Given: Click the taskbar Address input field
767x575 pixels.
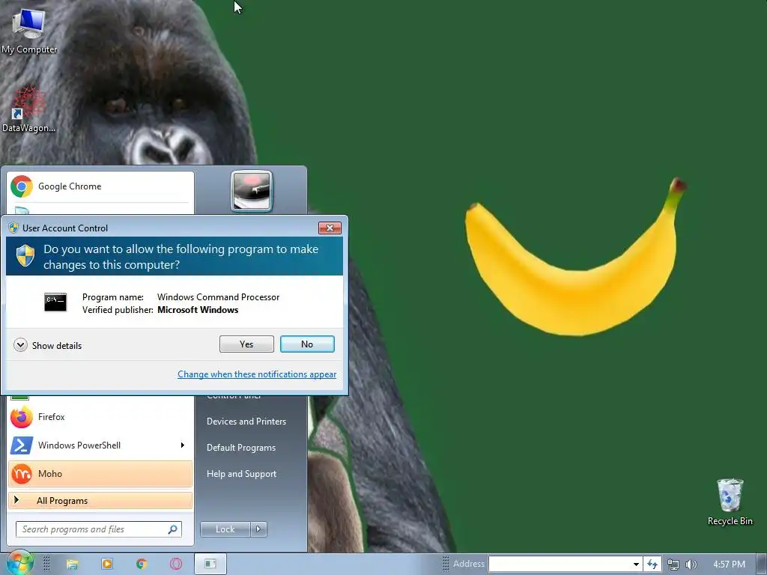Looking at the screenshot, I should 559,564.
